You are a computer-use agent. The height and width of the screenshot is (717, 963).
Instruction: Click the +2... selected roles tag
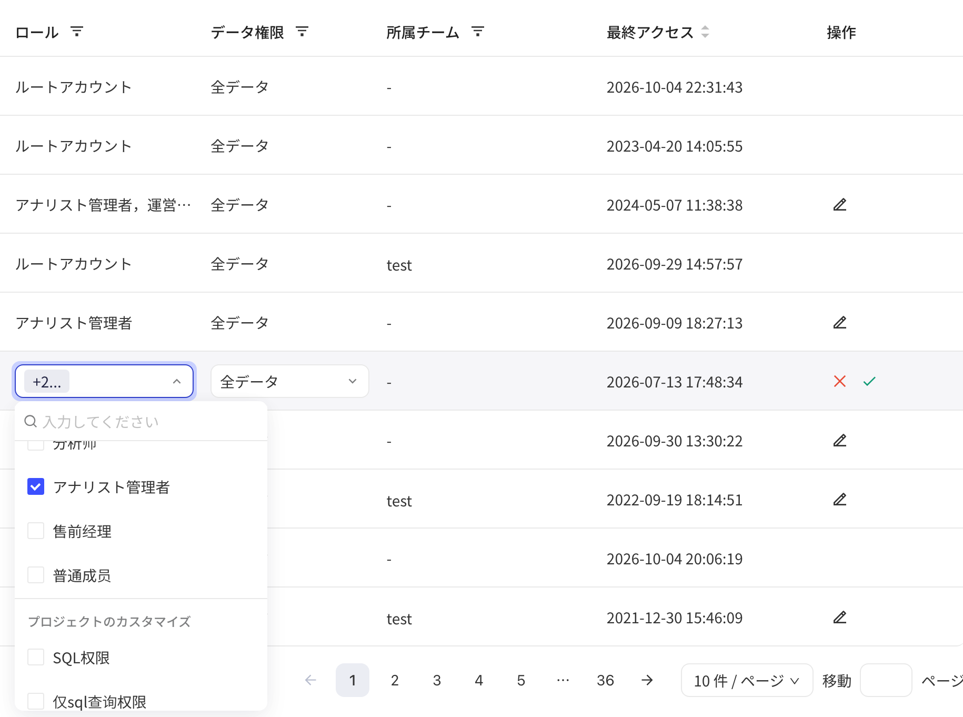[47, 382]
